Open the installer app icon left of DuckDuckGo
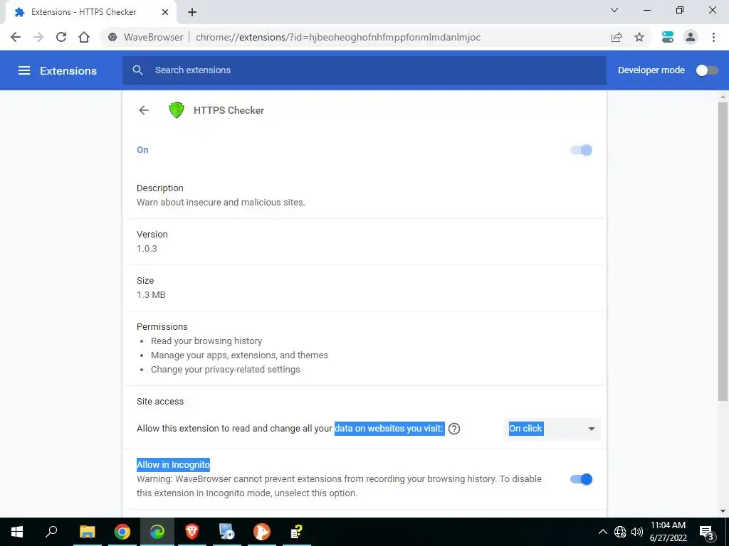The height and width of the screenshot is (546, 729). point(227,532)
